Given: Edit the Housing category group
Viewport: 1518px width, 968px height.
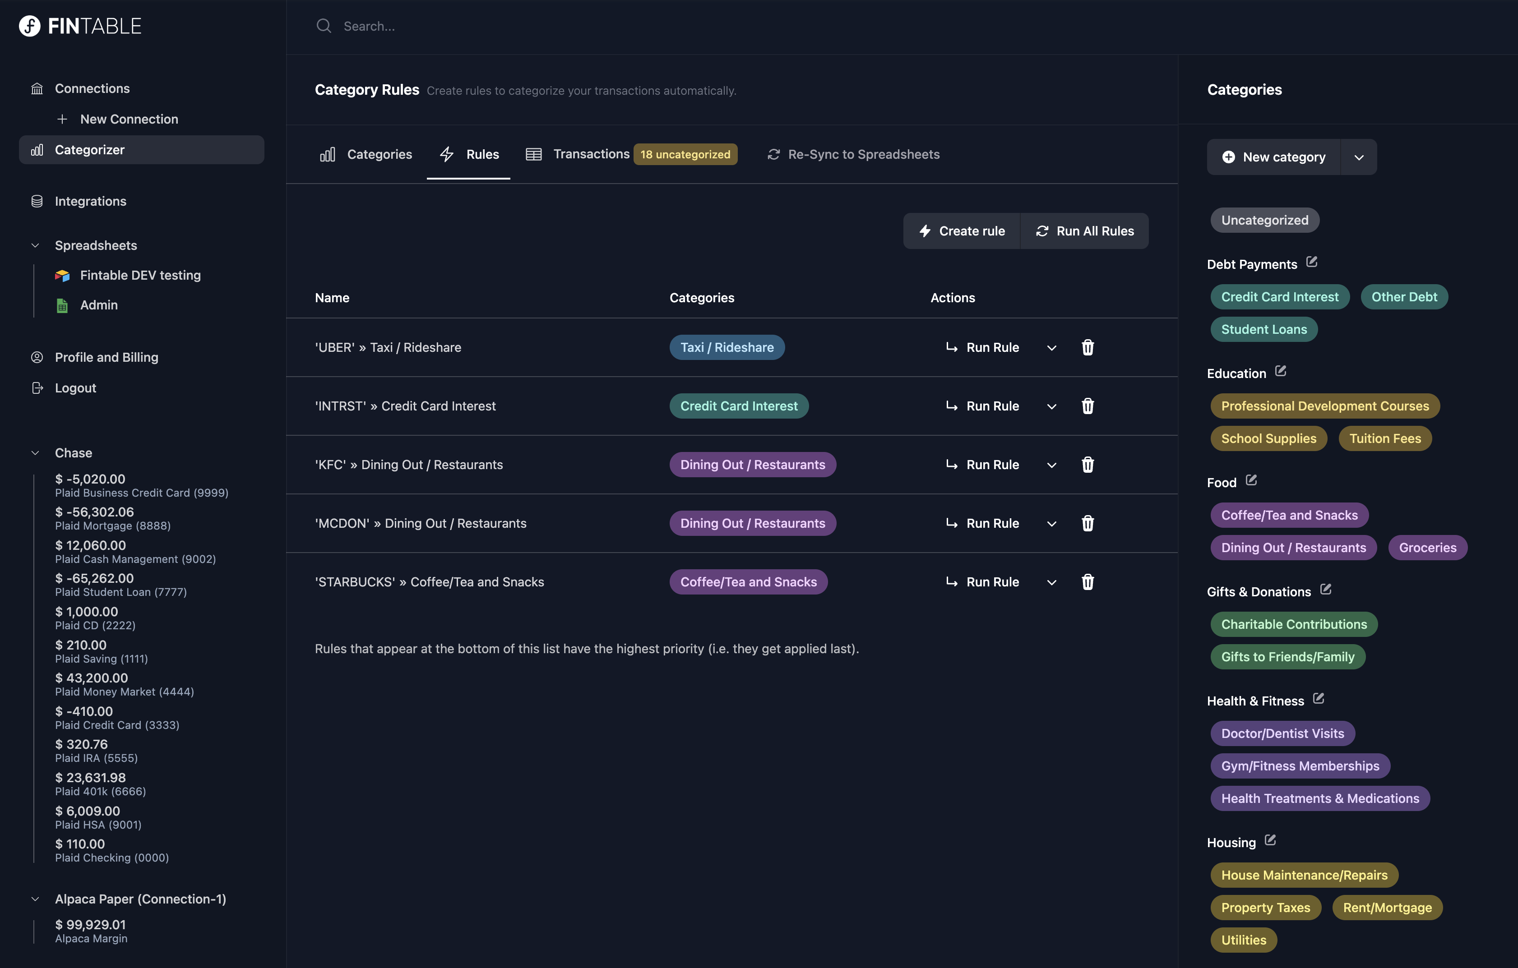Looking at the screenshot, I should [1270, 840].
